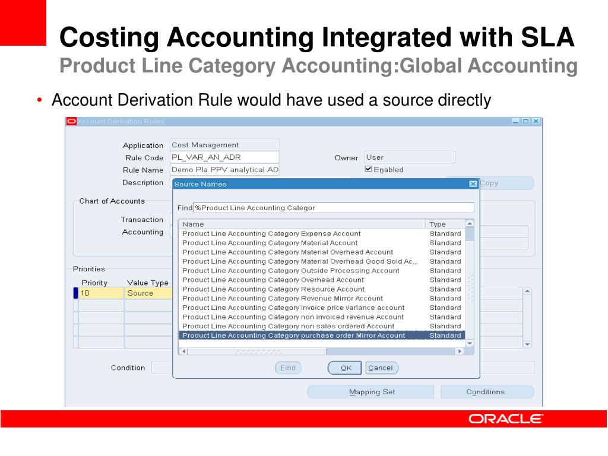Click the Oracle icon in Account Derivation Rules title bar
The image size is (608, 456).
(71, 121)
